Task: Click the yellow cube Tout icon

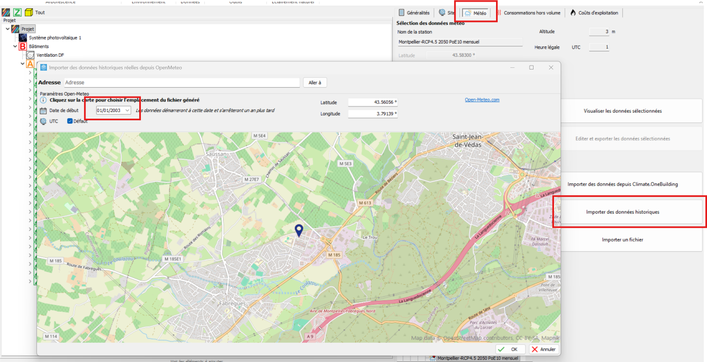Action: pyautogui.click(x=29, y=12)
